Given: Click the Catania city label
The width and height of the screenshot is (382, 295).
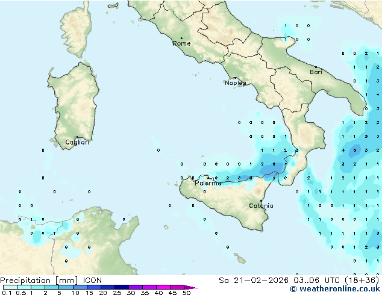Looking at the screenshot, I should pos(261,206).
